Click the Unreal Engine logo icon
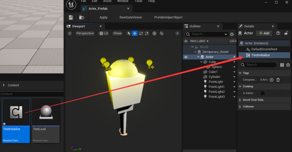292x152 pixels. point(71,4)
